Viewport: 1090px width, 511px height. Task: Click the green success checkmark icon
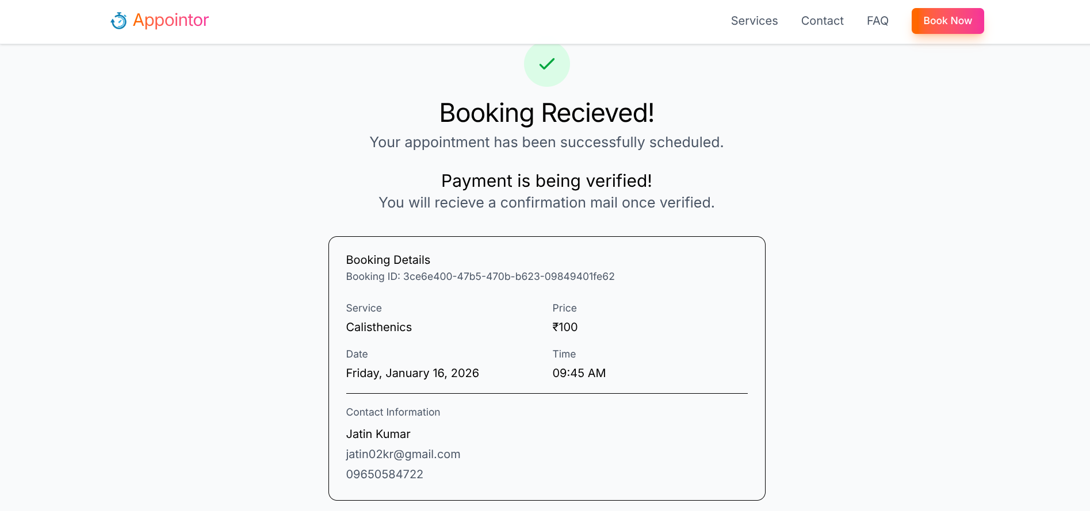click(x=546, y=64)
